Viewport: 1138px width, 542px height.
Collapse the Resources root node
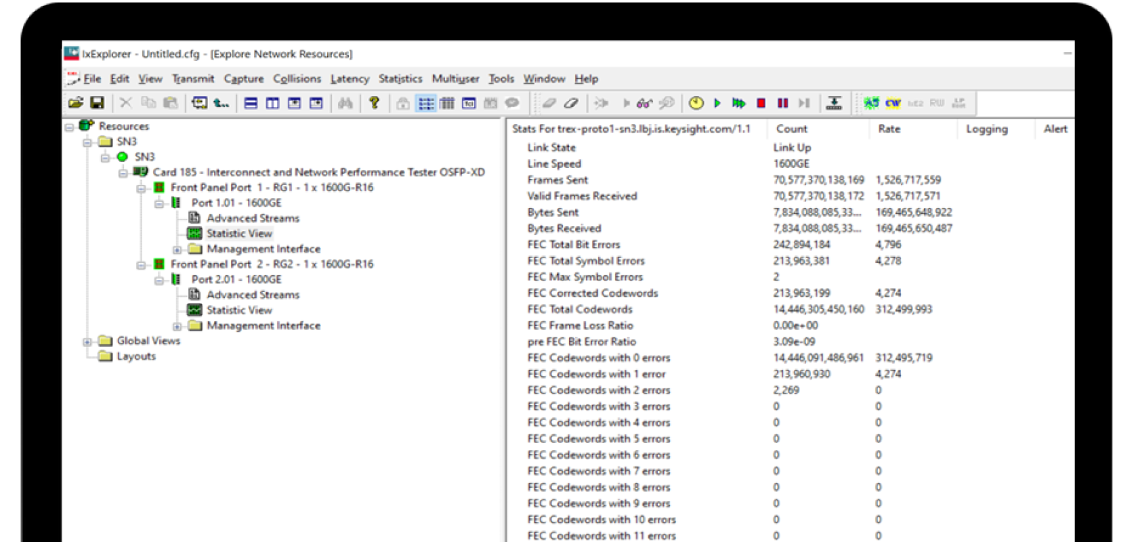(69, 127)
